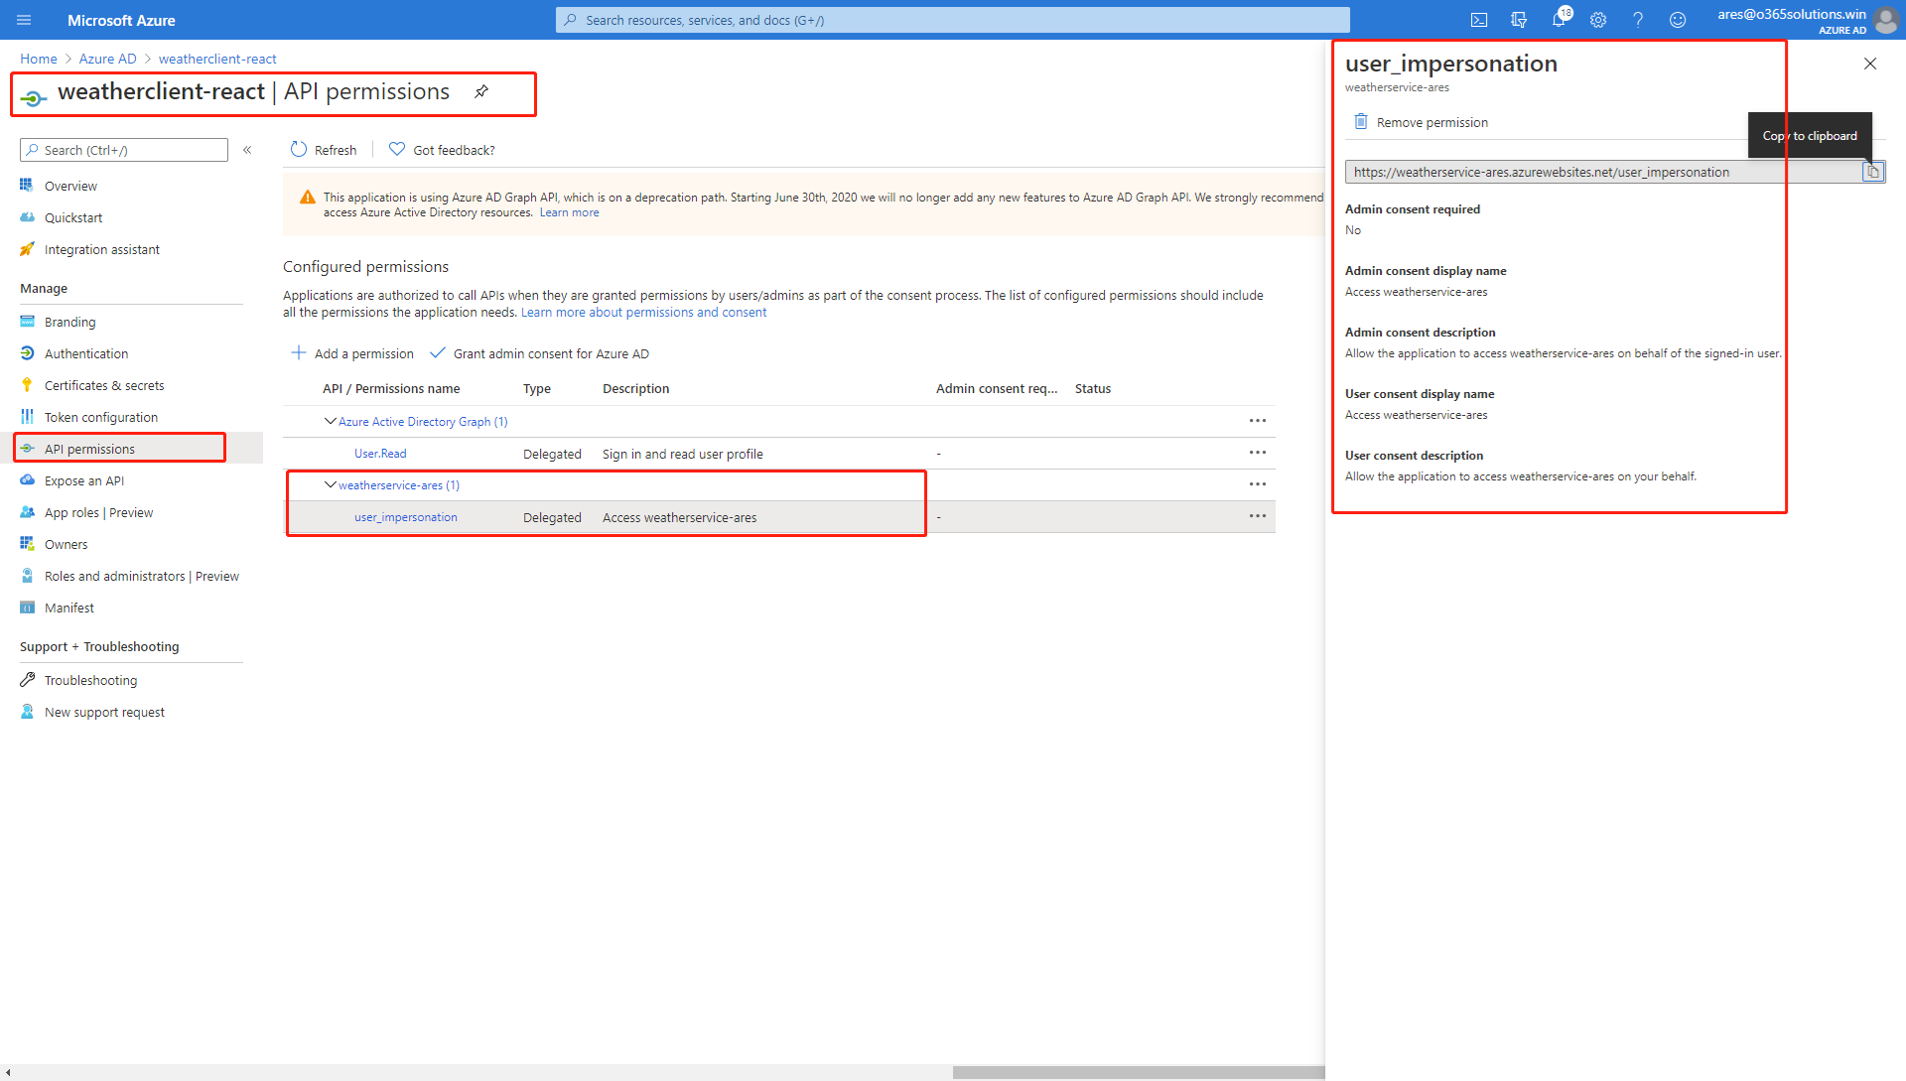This screenshot has height=1081, width=1906.
Task: Open Certificates & secrets
Action: click(104, 385)
